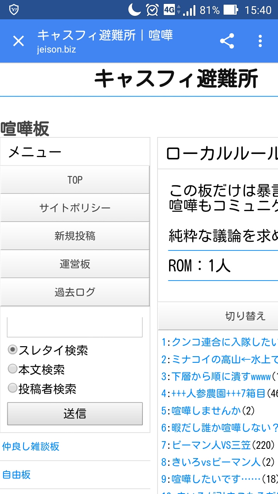Click the search text input field
278x494 pixels.
coord(75,327)
